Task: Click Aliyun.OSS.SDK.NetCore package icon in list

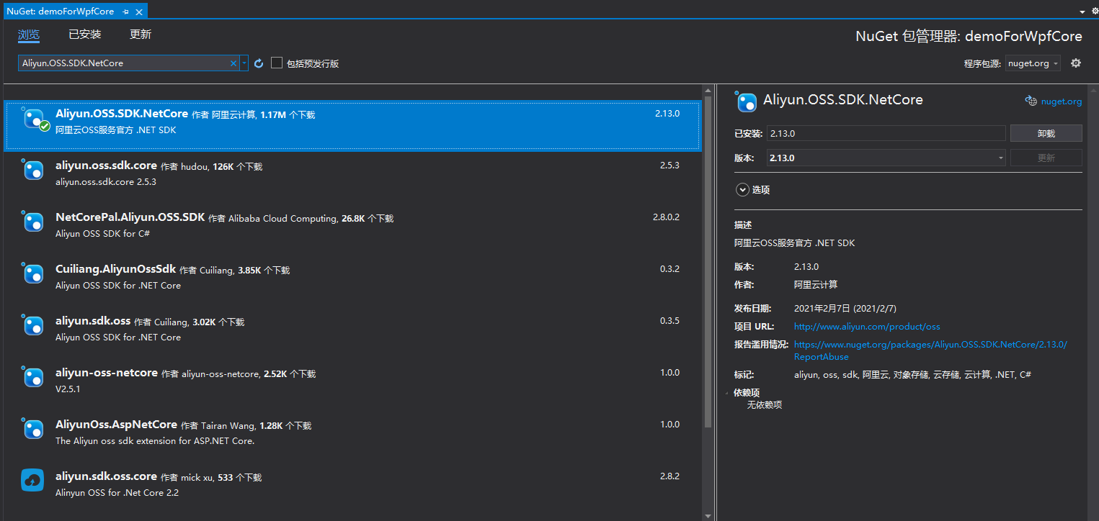Action: (x=35, y=119)
